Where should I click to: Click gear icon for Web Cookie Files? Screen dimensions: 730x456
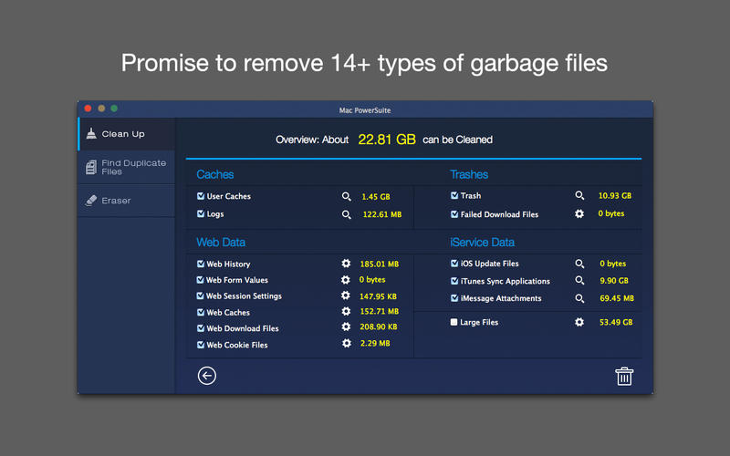pyautogui.click(x=347, y=344)
